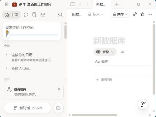
Task: Go to 主页 home tab
Action: point(12,15)
